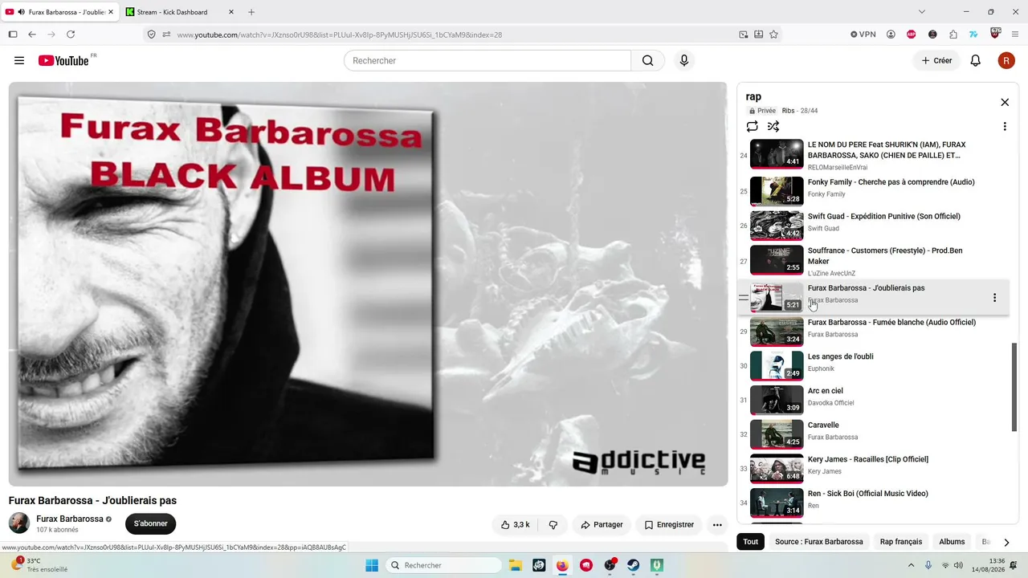The height and width of the screenshot is (578, 1028).
Task: Close the rap playlist panel
Action: coord(1005,102)
